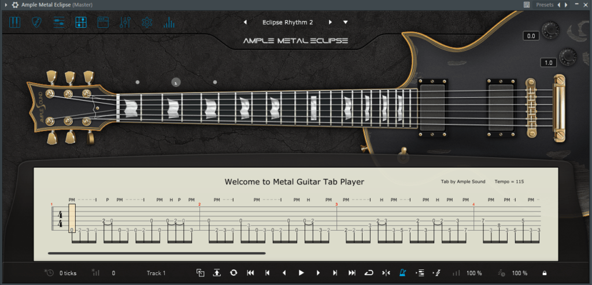Click the velocity offset value 0
Viewport: 592px width, 285px height.
pyautogui.click(x=114, y=273)
